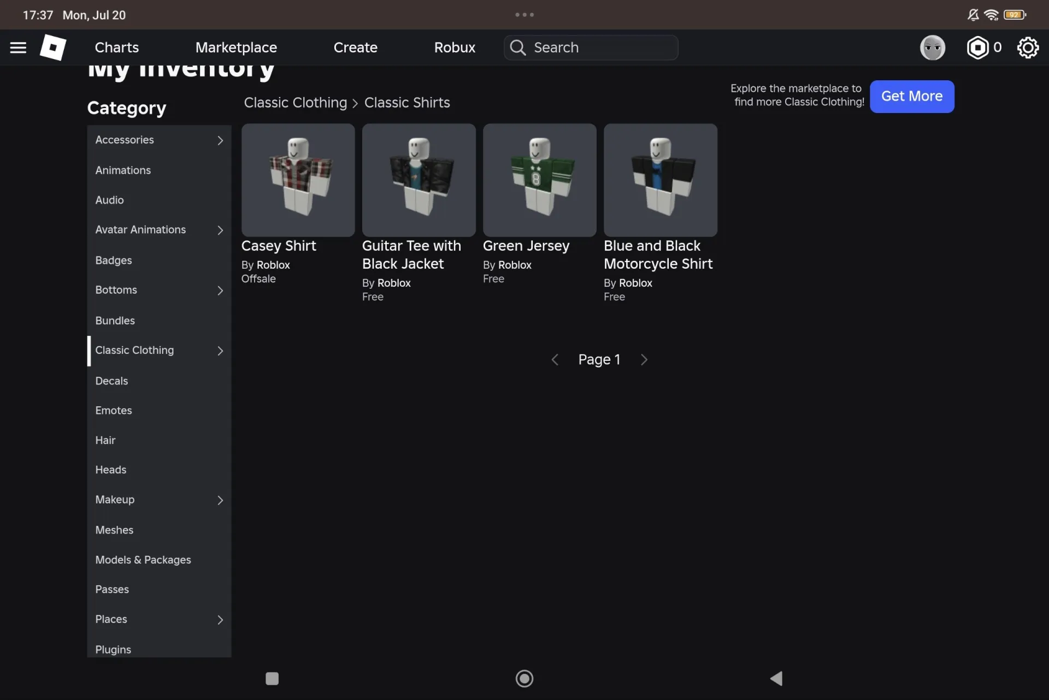The height and width of the screenshot is (700, 1049).
Task: Open the Blue and Black Motorcycle Shirt thumbnail
Action: [x=660, y=180]
